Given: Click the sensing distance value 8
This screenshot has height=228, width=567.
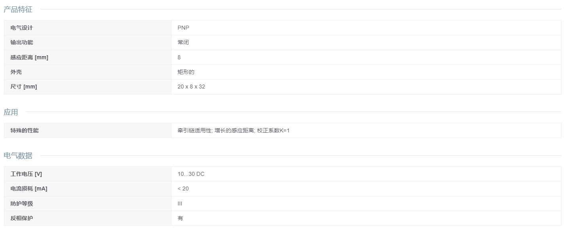Looking at the screenshot, I should click(x=179, y=57).
